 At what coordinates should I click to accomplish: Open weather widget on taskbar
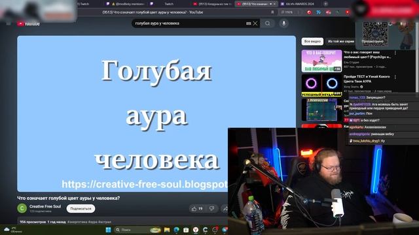pos(13,230)
